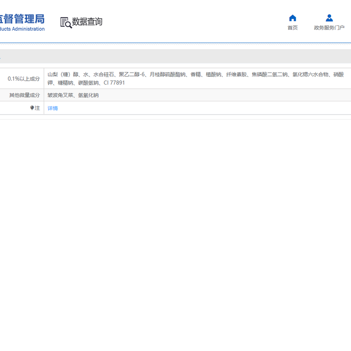351x351 pixels.
Task: Click the 监督管理局 logo title
Action: [23, 19]
